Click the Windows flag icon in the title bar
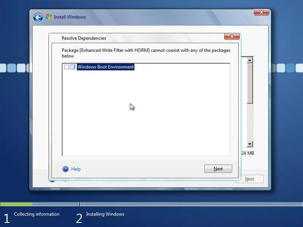The image size is (303, 227). point(48,17)
